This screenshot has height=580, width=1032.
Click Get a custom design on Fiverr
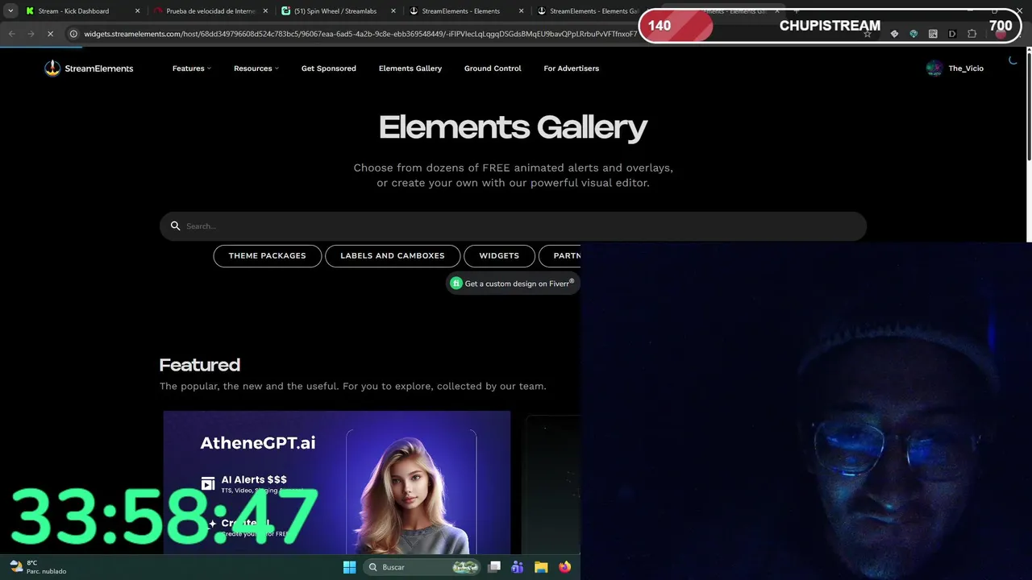513,284
